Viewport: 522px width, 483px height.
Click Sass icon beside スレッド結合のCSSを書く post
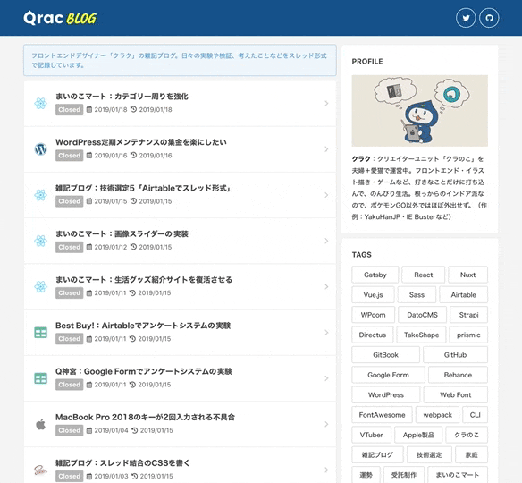[x=40, y=470]
